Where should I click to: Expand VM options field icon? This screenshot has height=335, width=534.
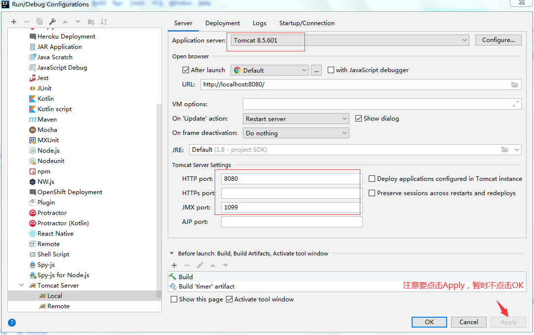tap(516, 104)
